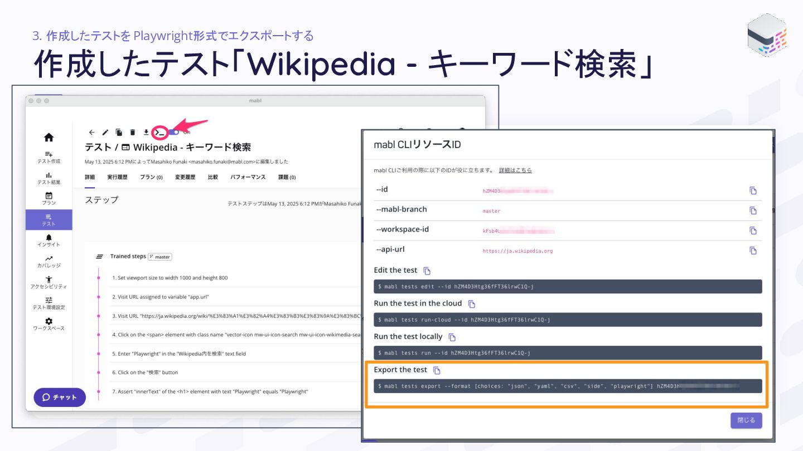Viewport: 803px width, 451px height.
Task: Go back with the left arrow icon
Action: tap(91, 133)
